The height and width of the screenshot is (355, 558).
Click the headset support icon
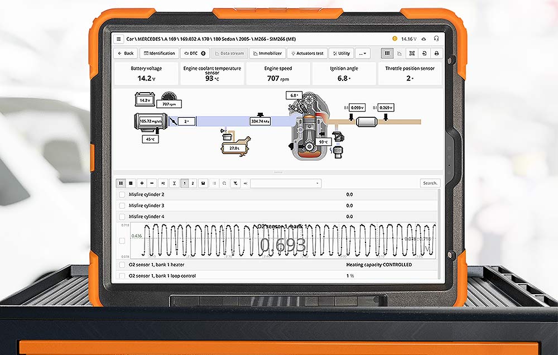436,39
